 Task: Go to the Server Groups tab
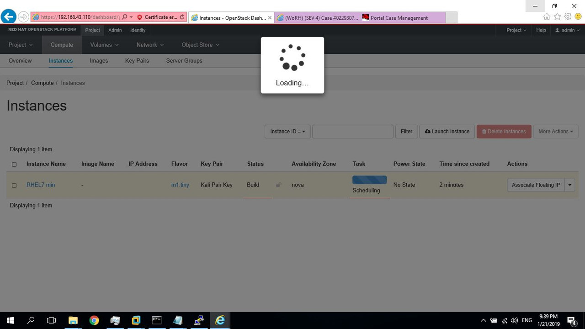pyautogui.click(x=184, y=61)
